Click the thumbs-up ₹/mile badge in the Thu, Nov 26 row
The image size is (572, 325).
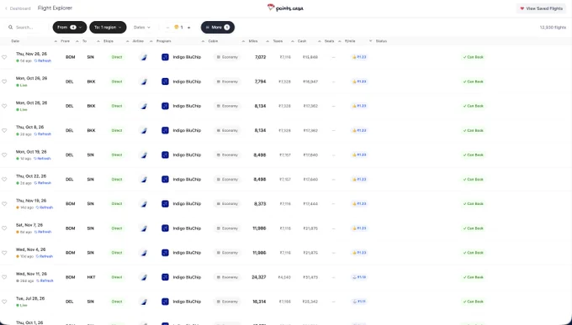pos(359,57)
